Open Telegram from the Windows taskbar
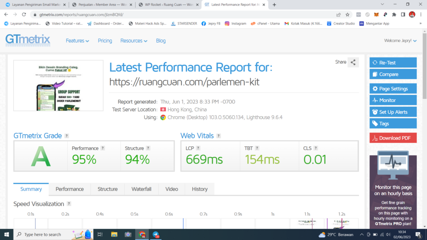Image resolution: width=427 pixels, height=240 pixels. [156, 235]
